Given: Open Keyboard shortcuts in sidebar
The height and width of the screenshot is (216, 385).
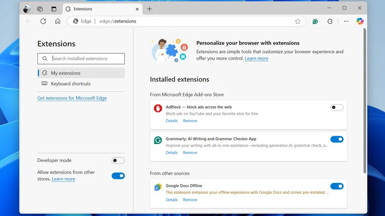Looking at the screenshot, I should (71, 84).
